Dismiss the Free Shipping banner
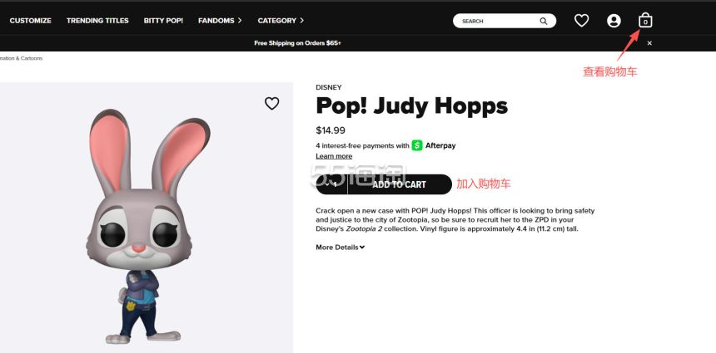Screen dimensions: 716x353 pos(649,43)
